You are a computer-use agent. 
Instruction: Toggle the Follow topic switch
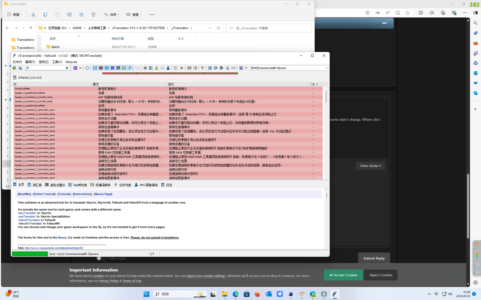[x=101, y=258]
